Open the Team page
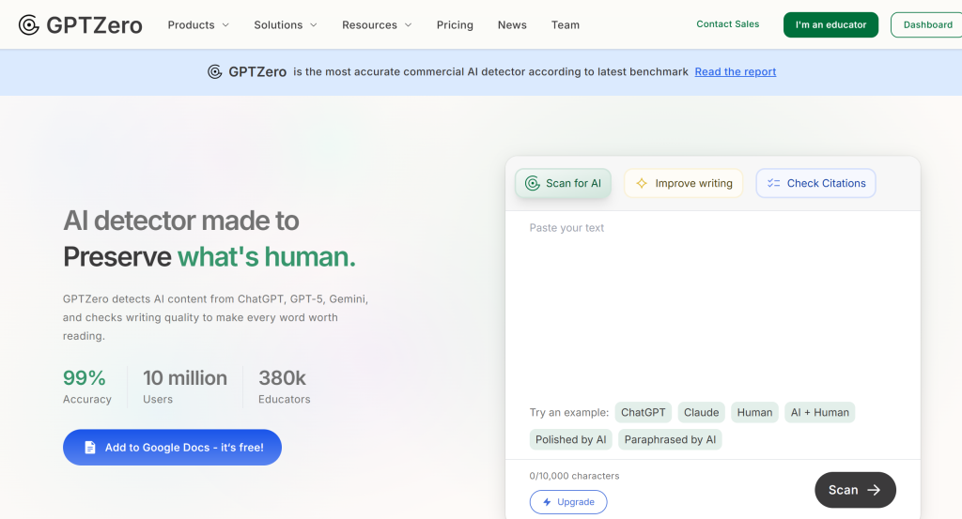 [565, 25]
